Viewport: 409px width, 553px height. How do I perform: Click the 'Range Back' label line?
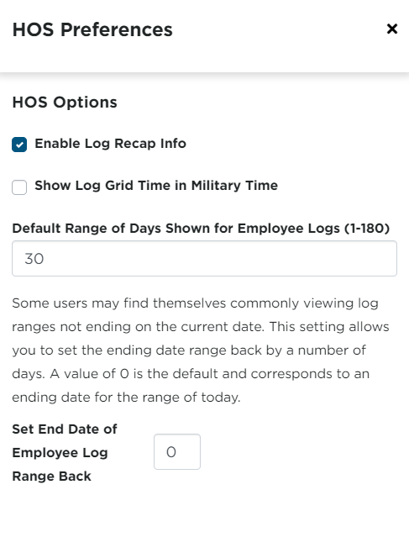click(51, 477)
